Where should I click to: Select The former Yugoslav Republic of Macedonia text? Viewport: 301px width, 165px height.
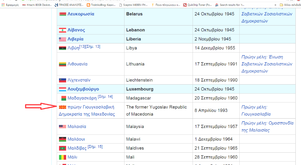[x=156, y=111]
